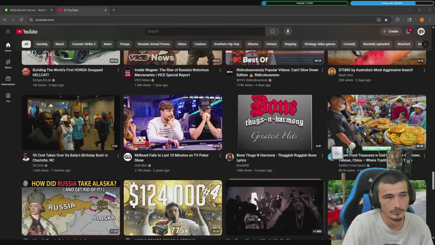The width and height of the screenshot is (435, 245).
Task: Open Shorts from the sidebar
Action: [8, 64]
